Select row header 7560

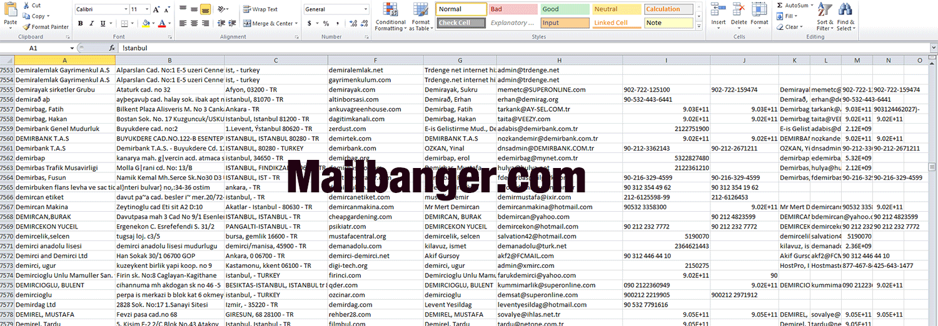coord(6,139)
